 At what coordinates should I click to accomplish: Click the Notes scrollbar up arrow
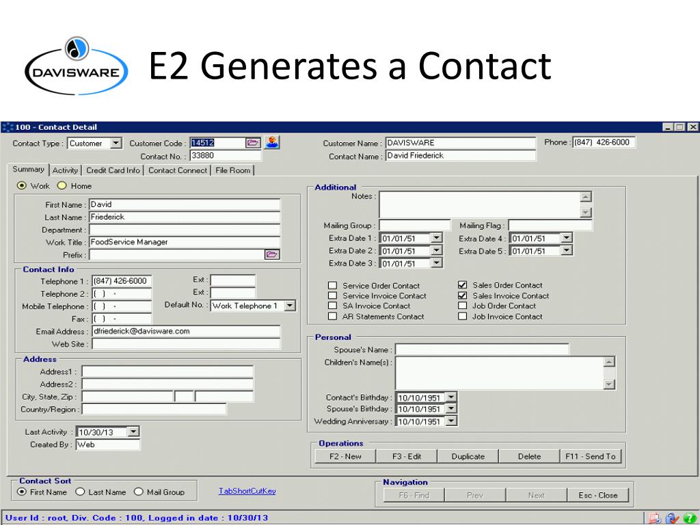click(586, 196)
